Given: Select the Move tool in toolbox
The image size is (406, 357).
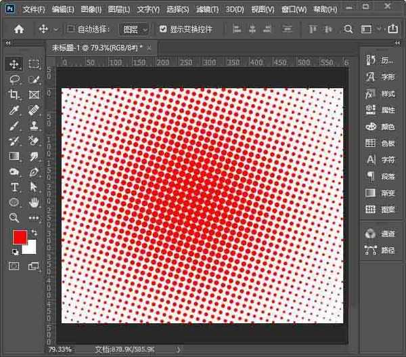Looking at the screenshot, I should tap(14, 64).
